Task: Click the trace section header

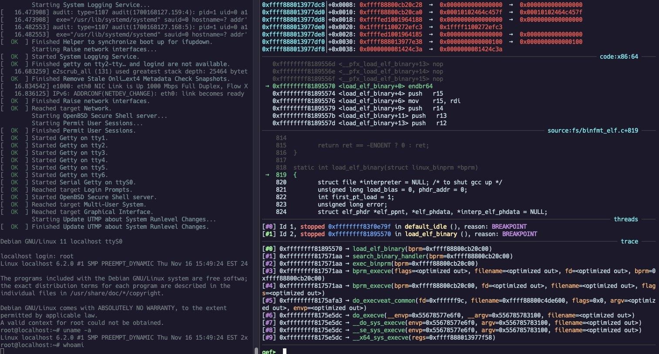Action: [x=629, y=241]
